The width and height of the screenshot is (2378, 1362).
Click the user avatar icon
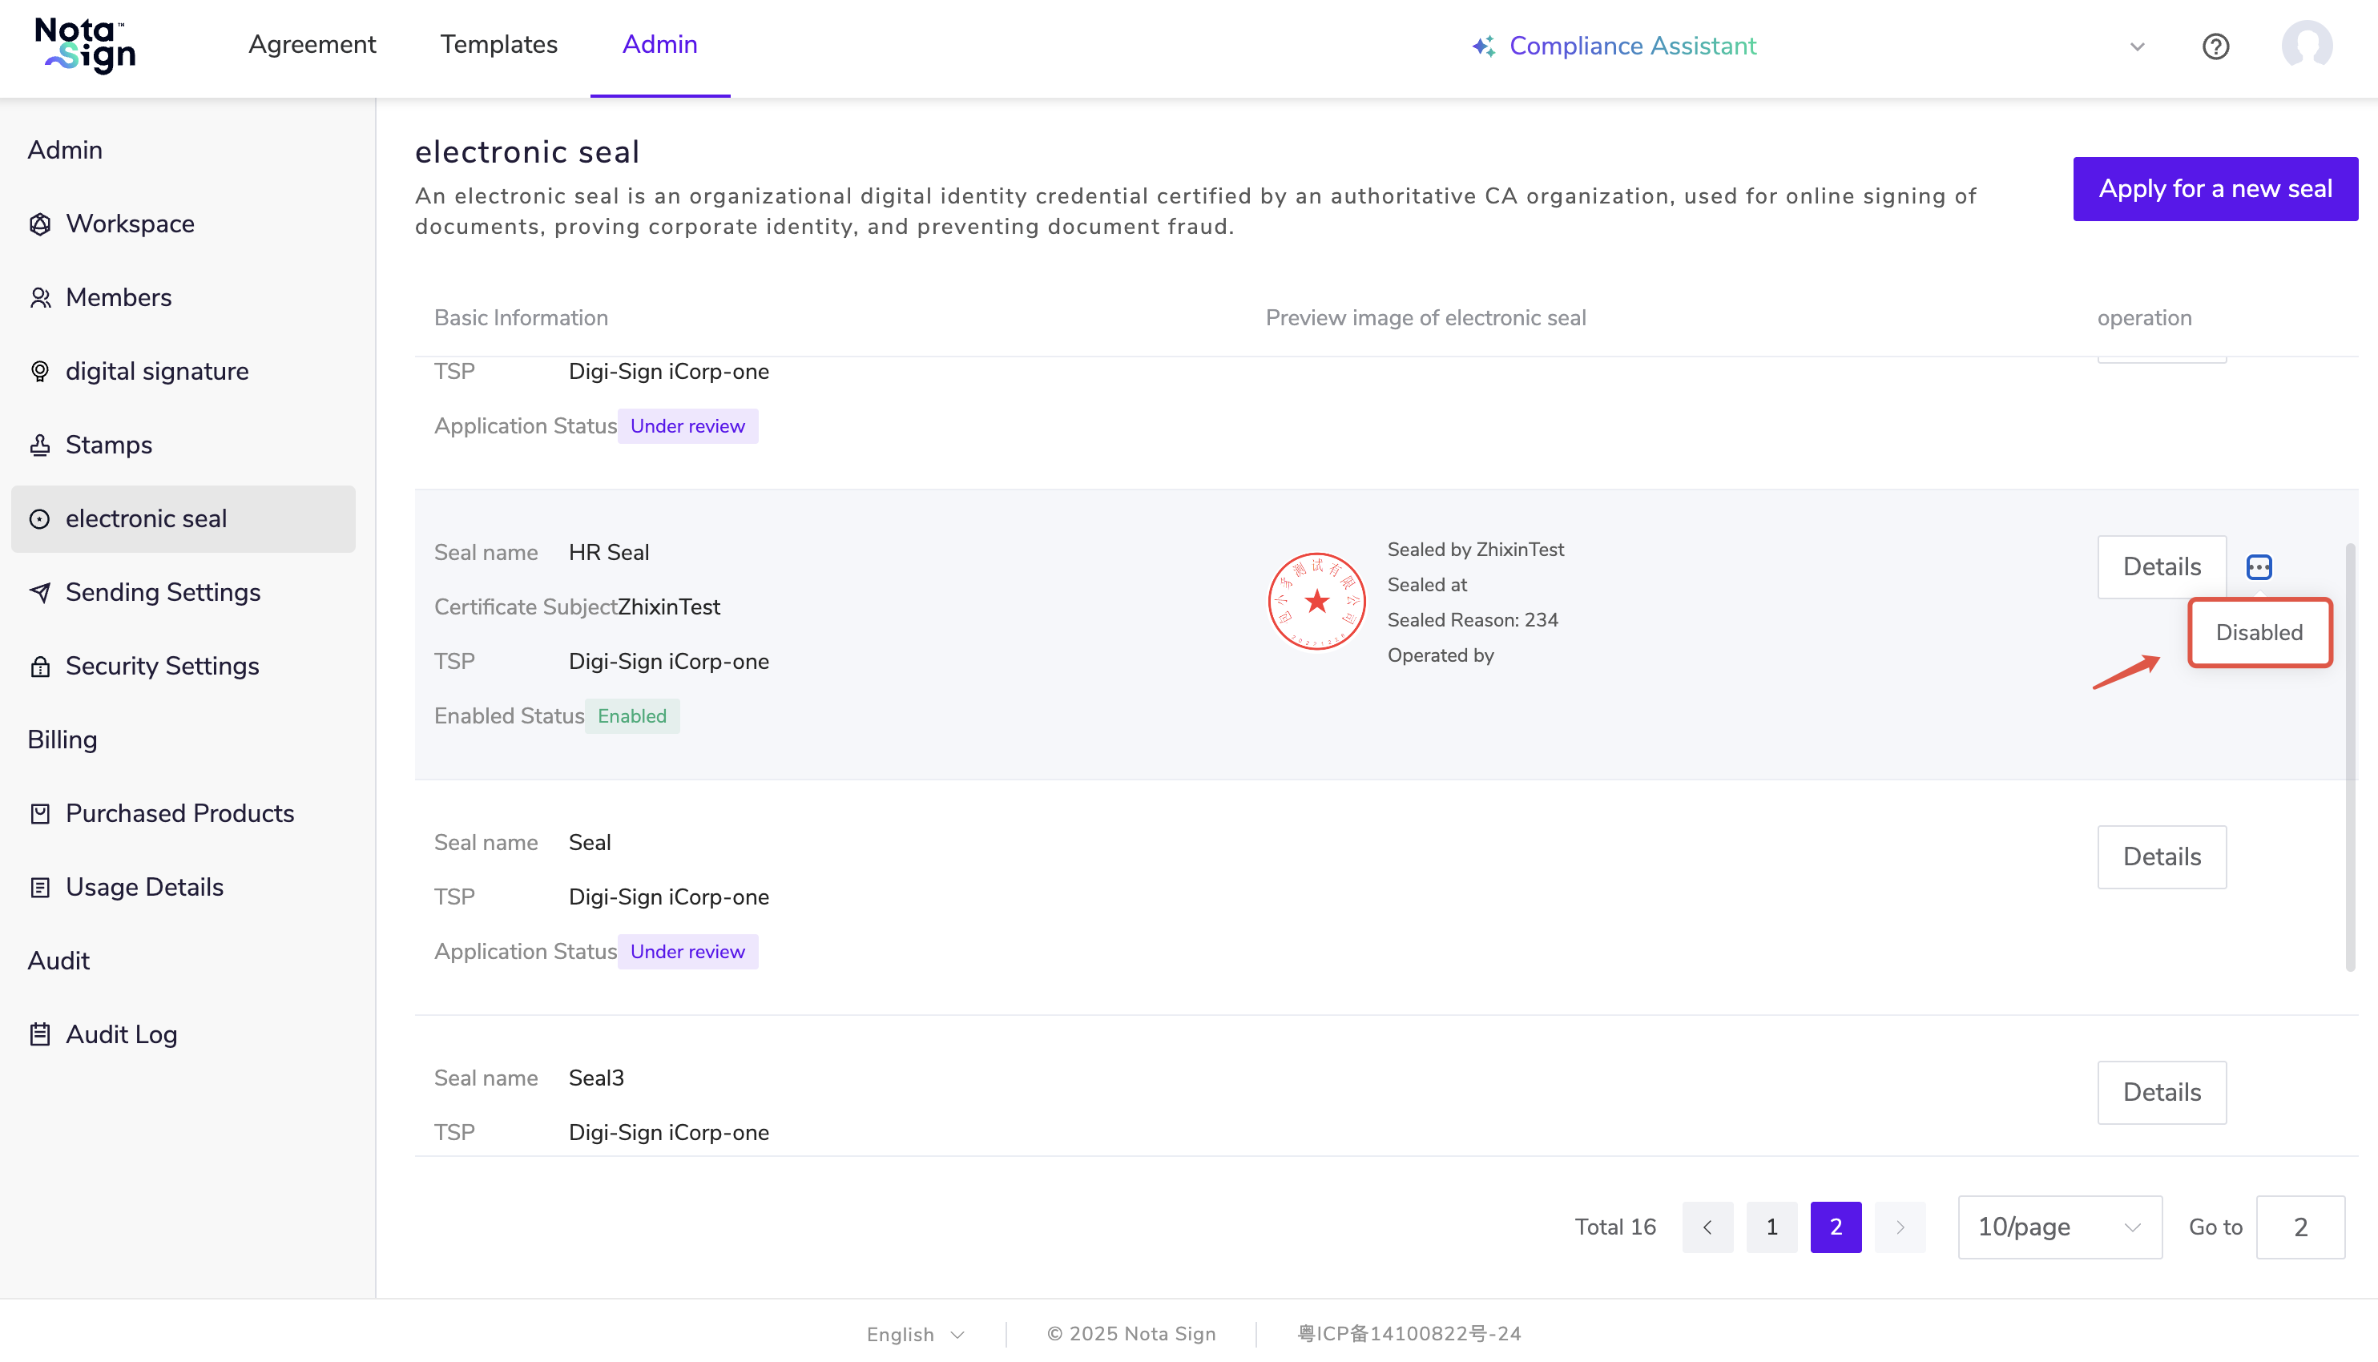click(2306, 46)
